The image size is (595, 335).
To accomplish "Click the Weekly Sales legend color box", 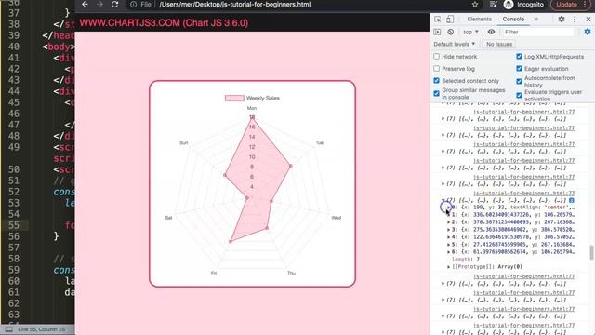I will coord(234,98).
